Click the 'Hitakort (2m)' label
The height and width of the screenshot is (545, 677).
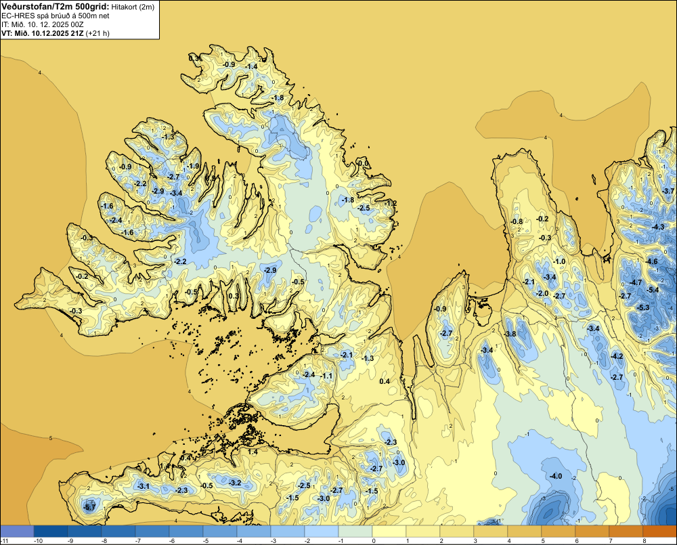tap(132, 7)
